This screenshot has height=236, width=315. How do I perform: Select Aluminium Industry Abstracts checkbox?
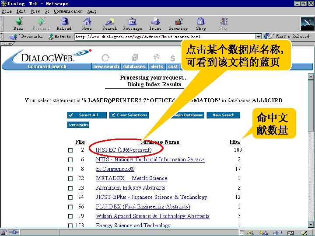click(x=70, y=188)
